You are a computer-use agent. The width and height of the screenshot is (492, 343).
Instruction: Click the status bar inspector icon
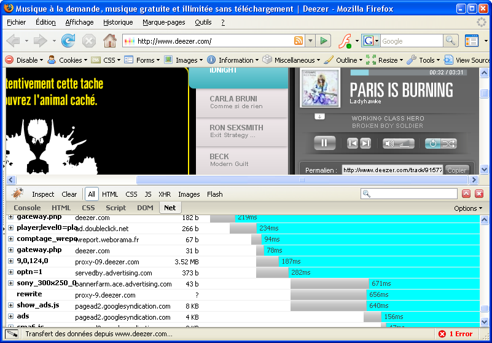point(11,334)
